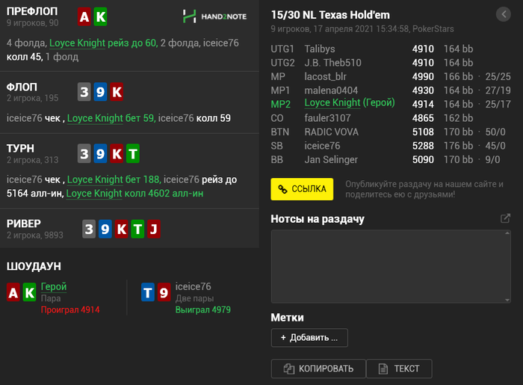Click the ТУРН section heading
Screen dimensions: 523x385
[x=20, y=149]
